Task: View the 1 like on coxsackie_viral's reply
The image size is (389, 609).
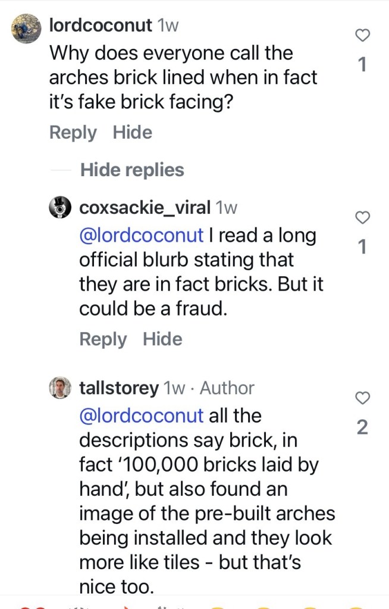Action: point(362,247)
